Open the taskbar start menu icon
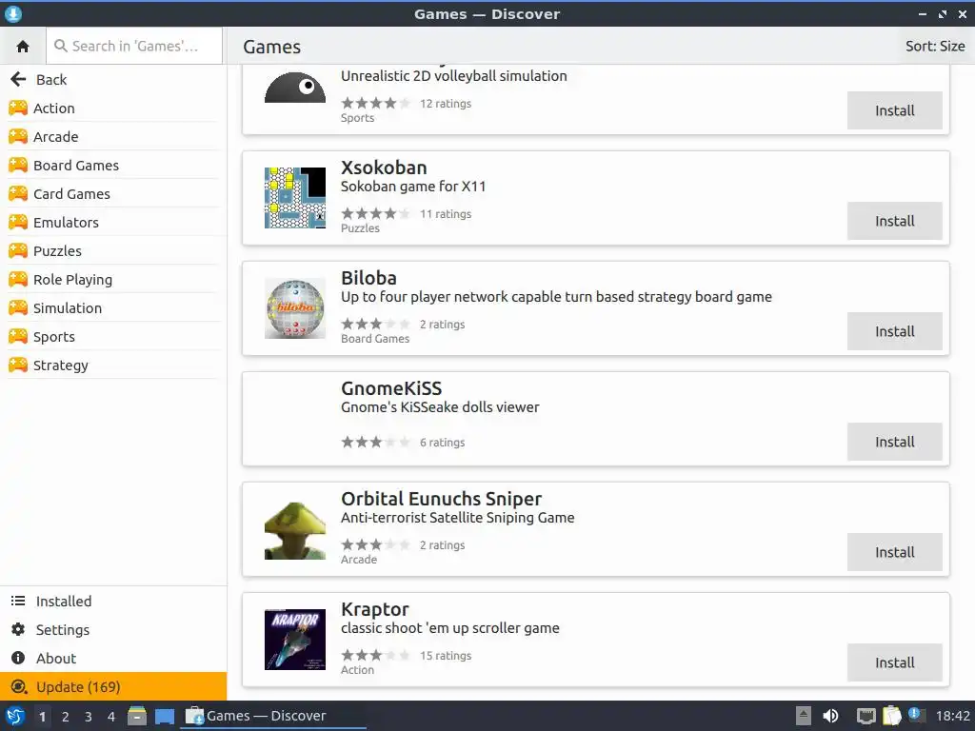The width and height of the screenshot is (975, 731). [15, 716]
